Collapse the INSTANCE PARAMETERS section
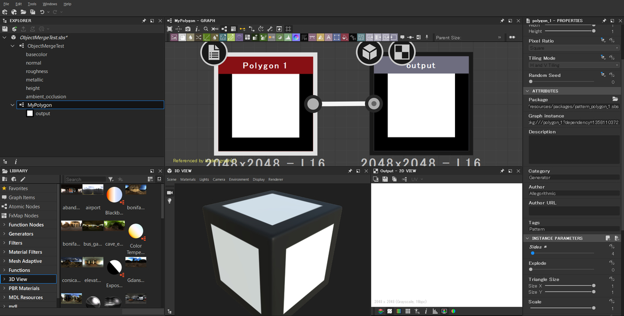The image size is (624, 316). [x=527, y=238]
